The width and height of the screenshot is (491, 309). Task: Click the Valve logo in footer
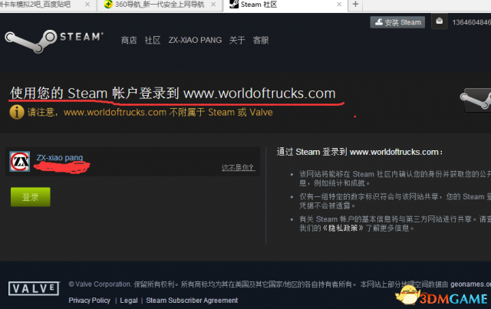[x=34, y=288]
